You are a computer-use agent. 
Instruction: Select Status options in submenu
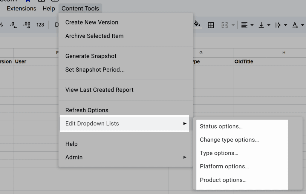click(221, 126)
